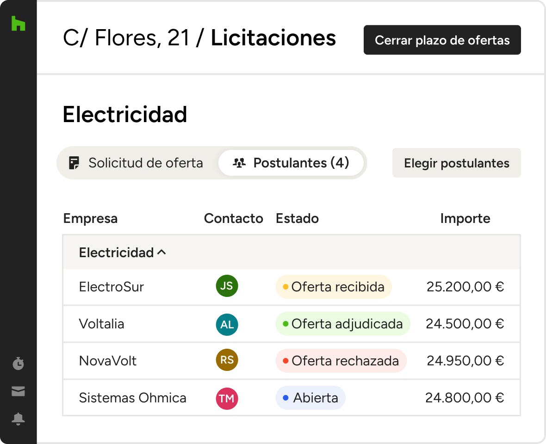Open the timer icon in sidebar
Screen dimensions: 546x444
click(18, 364)
